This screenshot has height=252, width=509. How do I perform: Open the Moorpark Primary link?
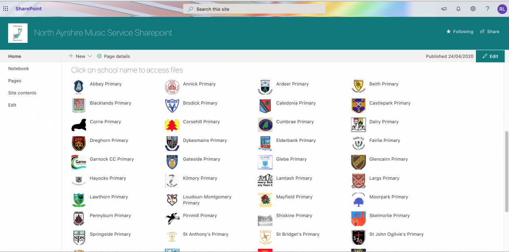coord(389,197)
